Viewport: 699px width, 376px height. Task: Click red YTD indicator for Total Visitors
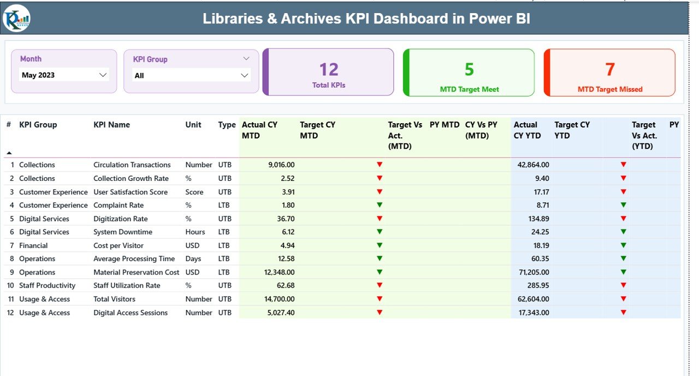coord(623,299)
